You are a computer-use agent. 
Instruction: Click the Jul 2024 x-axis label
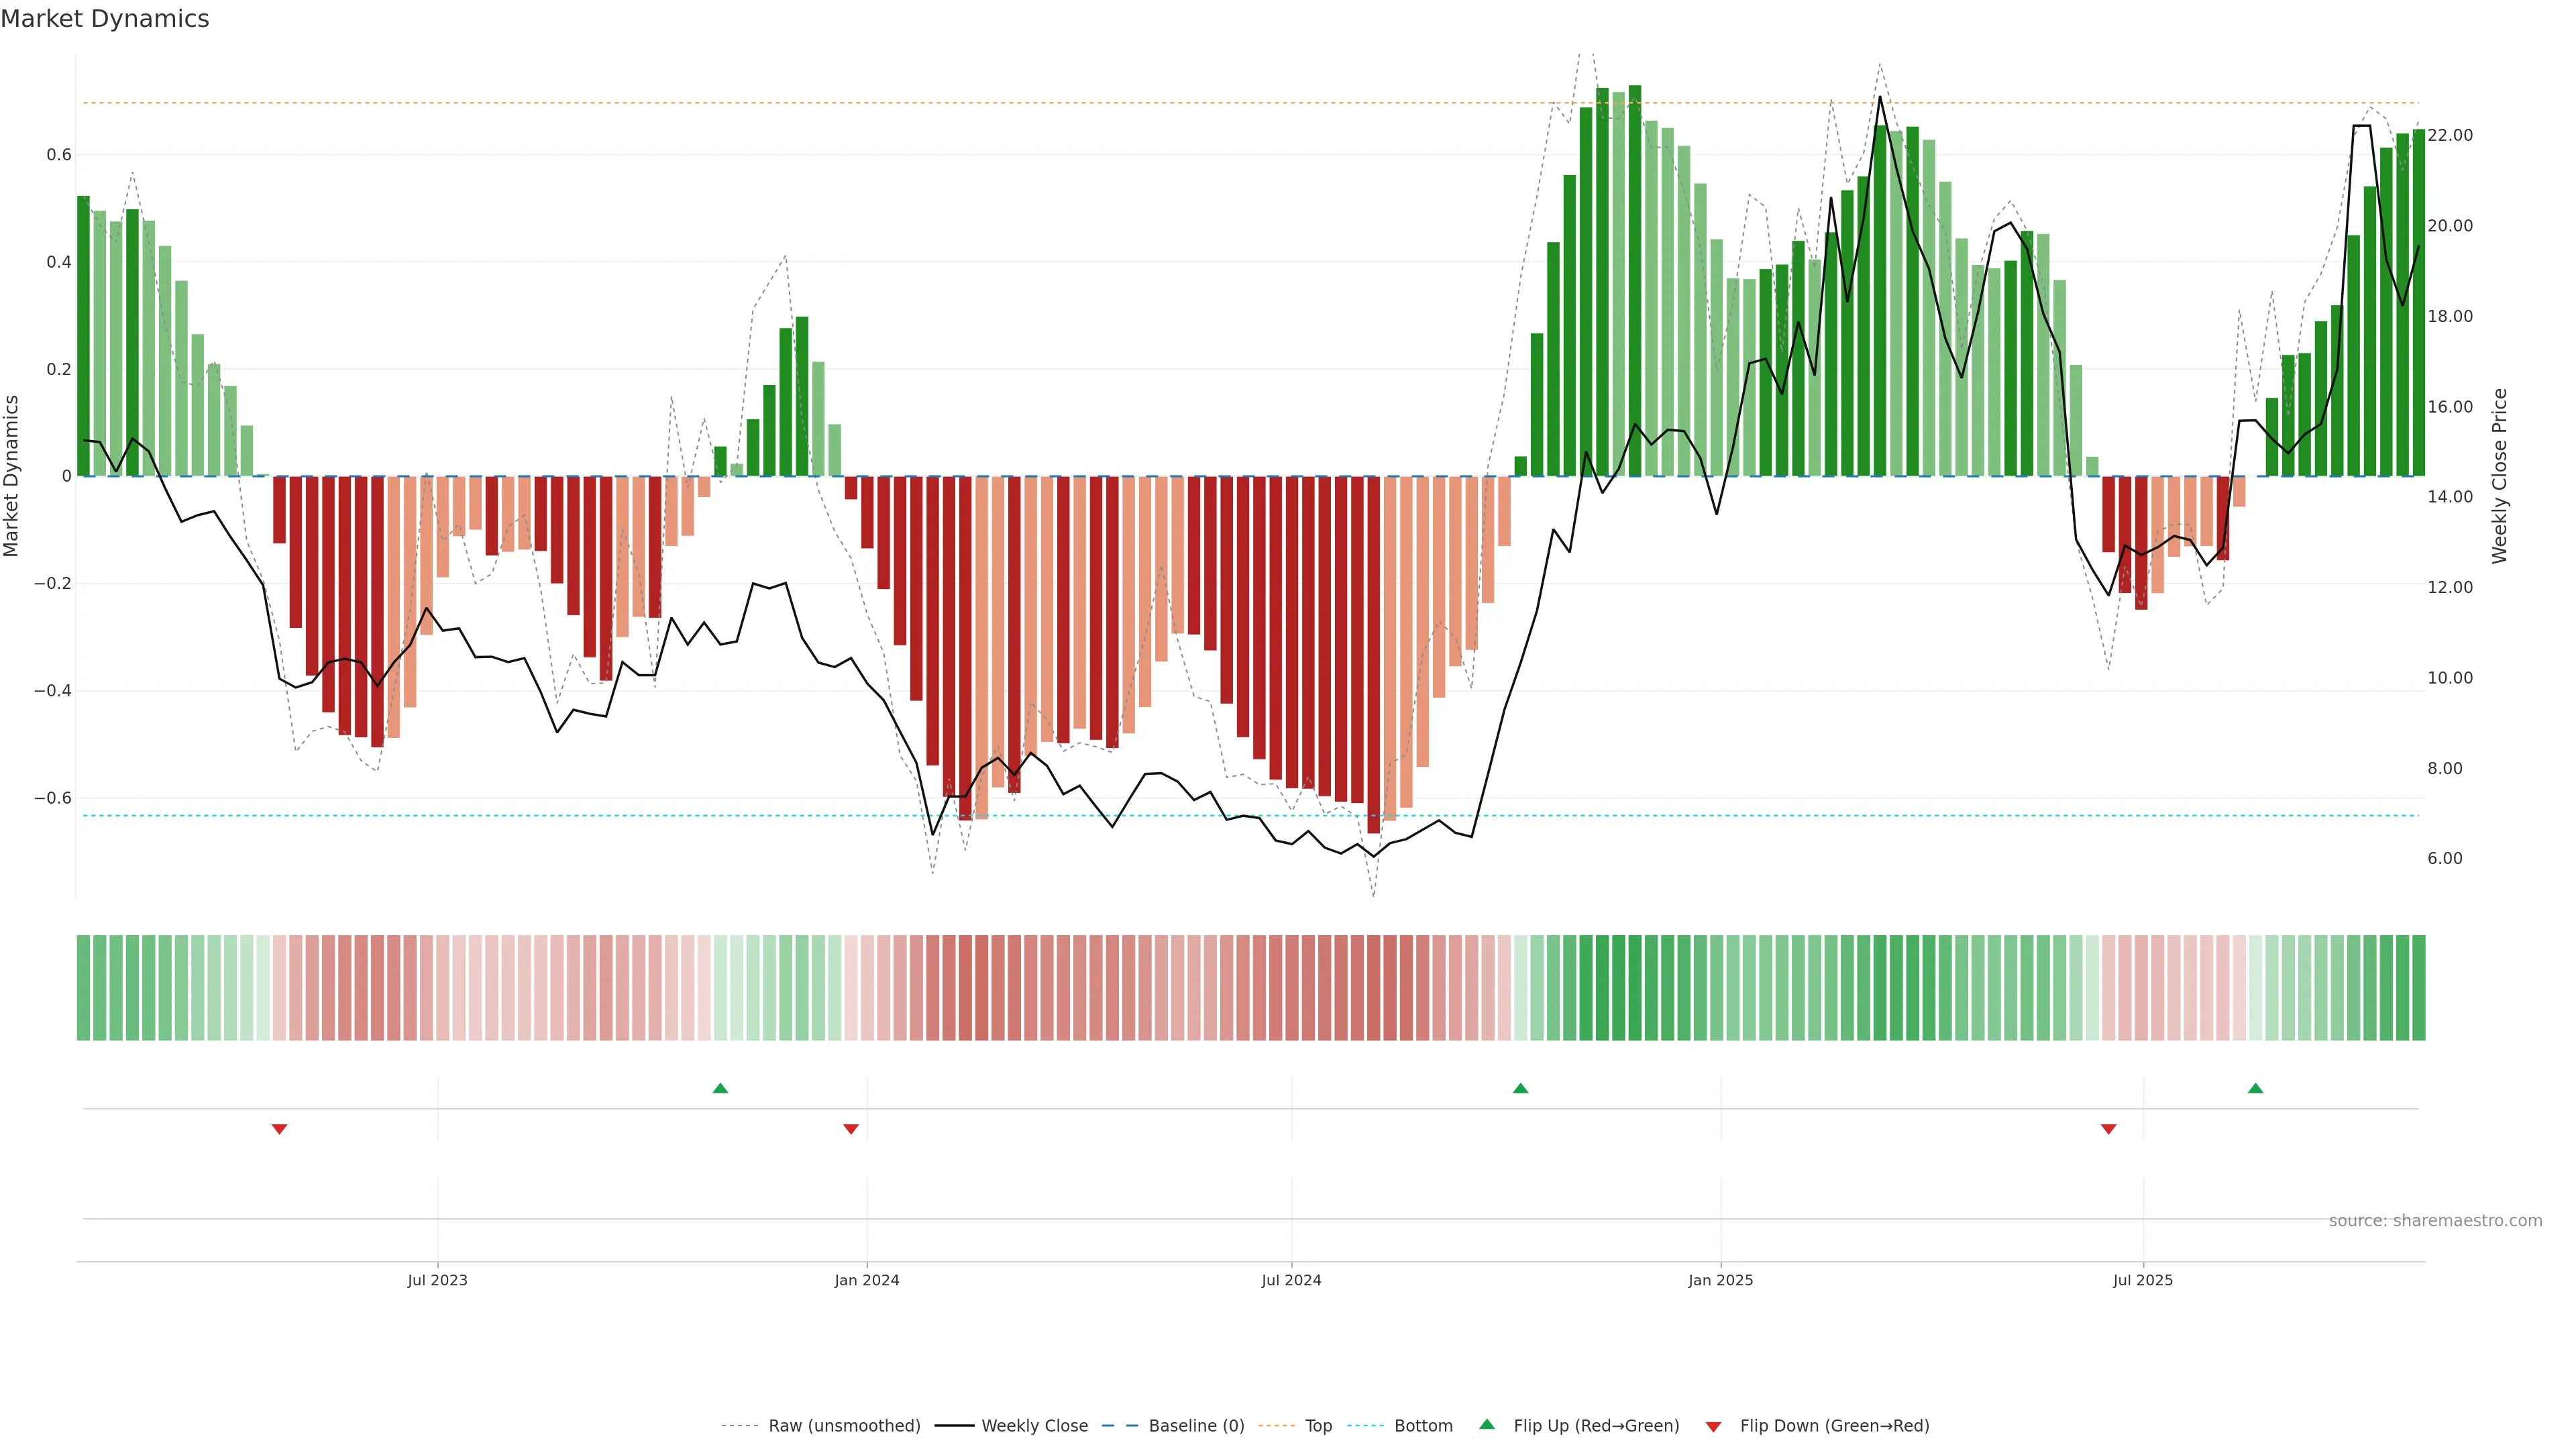click(x=1291, y=1280)
